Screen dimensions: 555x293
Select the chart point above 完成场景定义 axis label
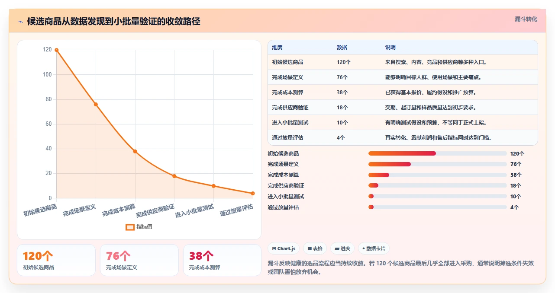(x=96, y=104)
